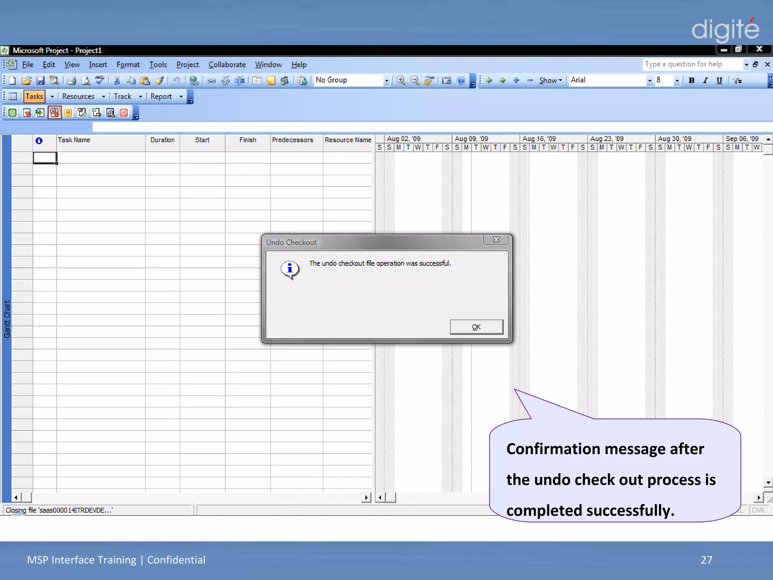Click the AutoFilter funnel icon
Viewport: 773px width, 580px height.
[x=737, y=80]
